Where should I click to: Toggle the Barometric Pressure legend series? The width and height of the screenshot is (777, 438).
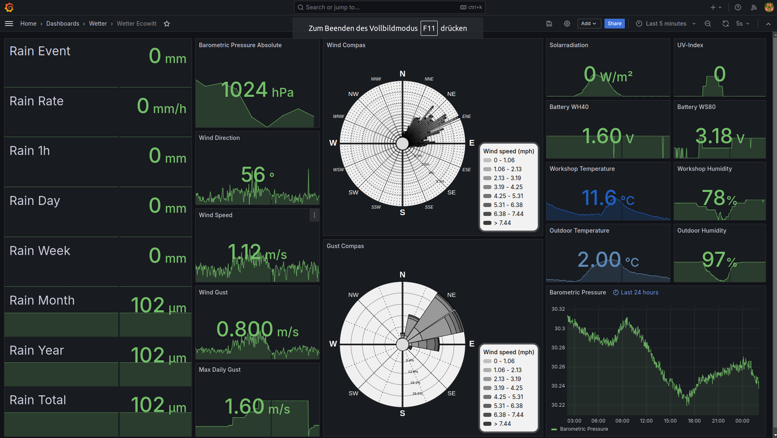pos(584,429)
